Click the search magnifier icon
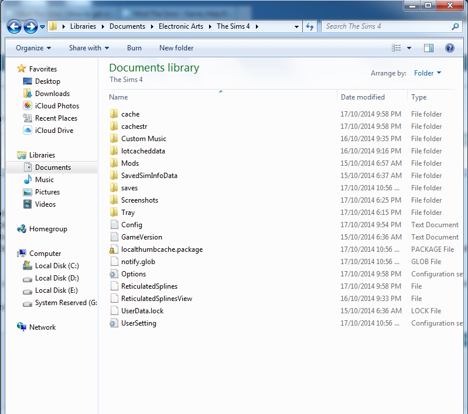This screenshot has height=414, width=468. pyautogui.click(x=455, y=26)
